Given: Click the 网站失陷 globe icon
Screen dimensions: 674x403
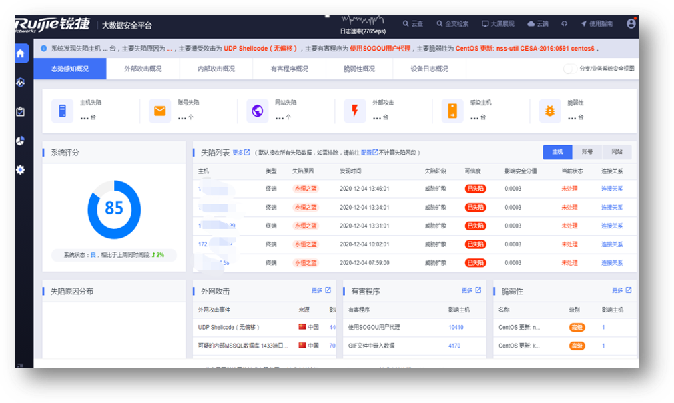Looking at the screenshot, I should (257, 111).
